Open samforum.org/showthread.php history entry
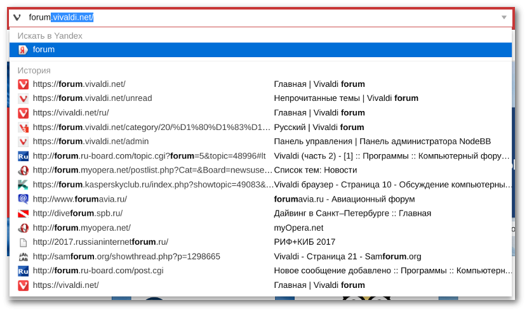527x312 pixels. click(x=260, y=257)
